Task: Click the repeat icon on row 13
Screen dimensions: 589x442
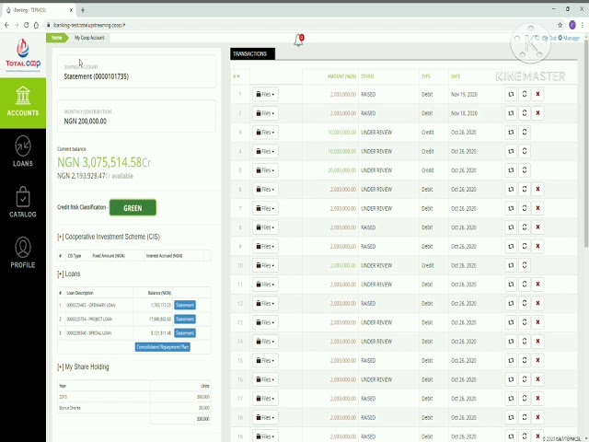Action: coord(511,322)
